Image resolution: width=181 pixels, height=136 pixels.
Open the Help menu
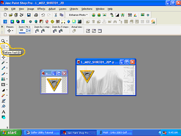pyautogui.click(x=110, y=9)
